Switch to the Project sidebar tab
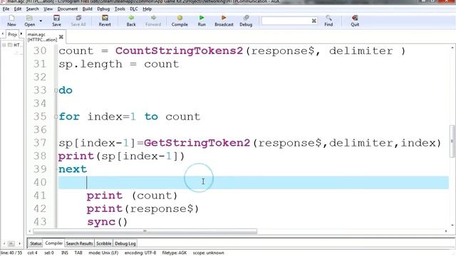The image size is (456, 256). pos(13,34)
